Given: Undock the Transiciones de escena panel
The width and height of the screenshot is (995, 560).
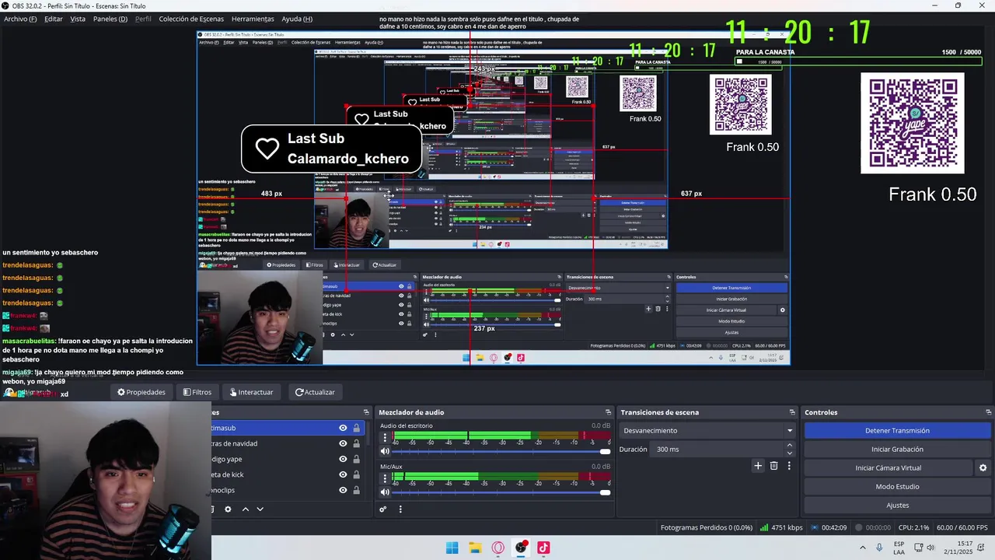Looking at the screenshot, I should pyautogui.click(x=792, y=412).
